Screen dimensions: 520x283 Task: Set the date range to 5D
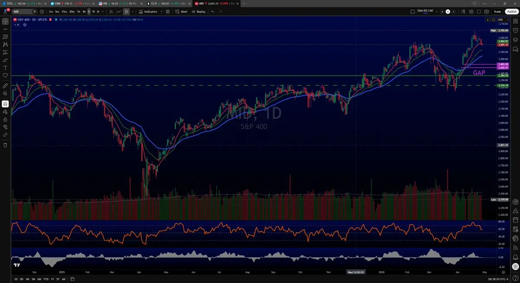click(21, 279)
